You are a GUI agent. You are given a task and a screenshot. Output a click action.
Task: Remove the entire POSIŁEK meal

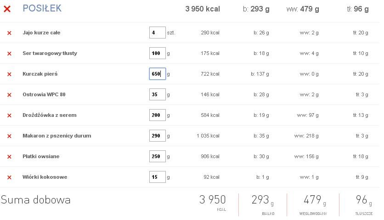pos(7,9)
